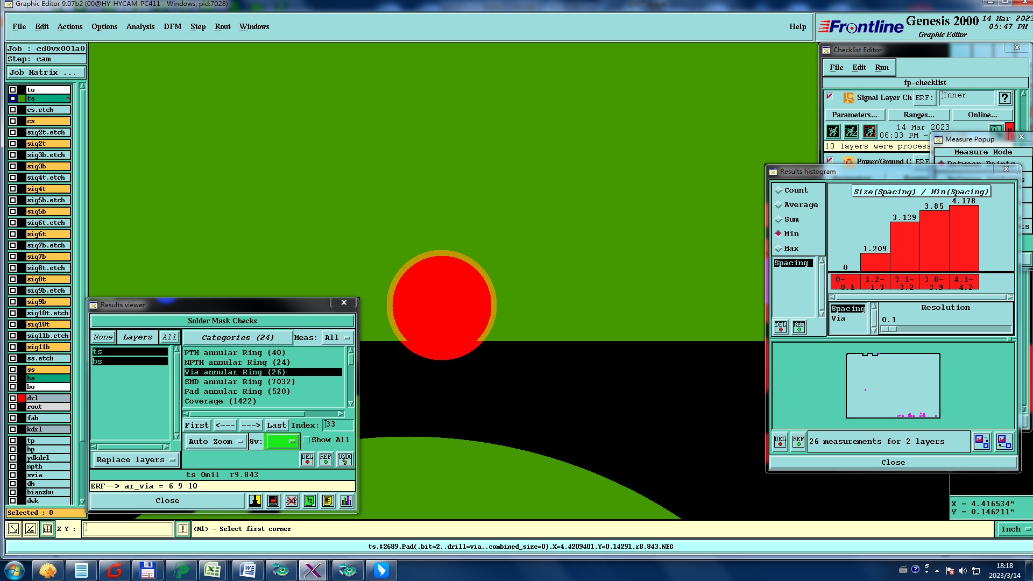Click the green 1/2 page icon in Results viewer
This screenshot has height=581, width=1033.
[309, 501]
